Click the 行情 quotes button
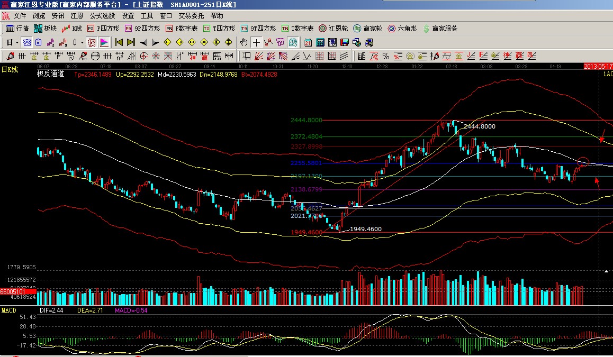 [17, 29]
